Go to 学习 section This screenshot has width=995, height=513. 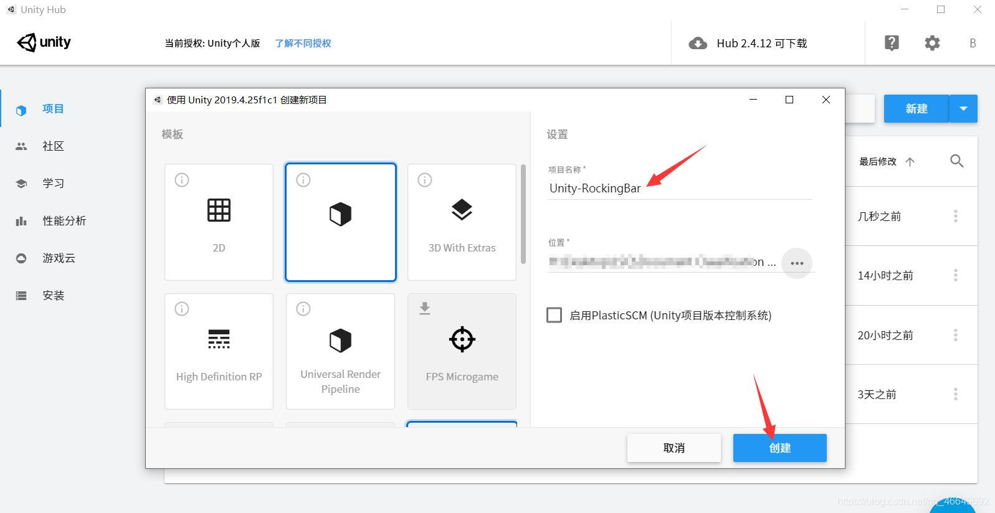(x=53, y=184)
